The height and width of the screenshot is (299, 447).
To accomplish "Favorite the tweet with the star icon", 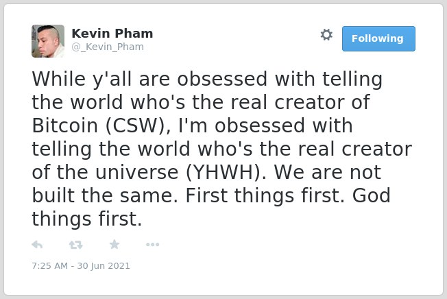I will (x=114, y=244).
